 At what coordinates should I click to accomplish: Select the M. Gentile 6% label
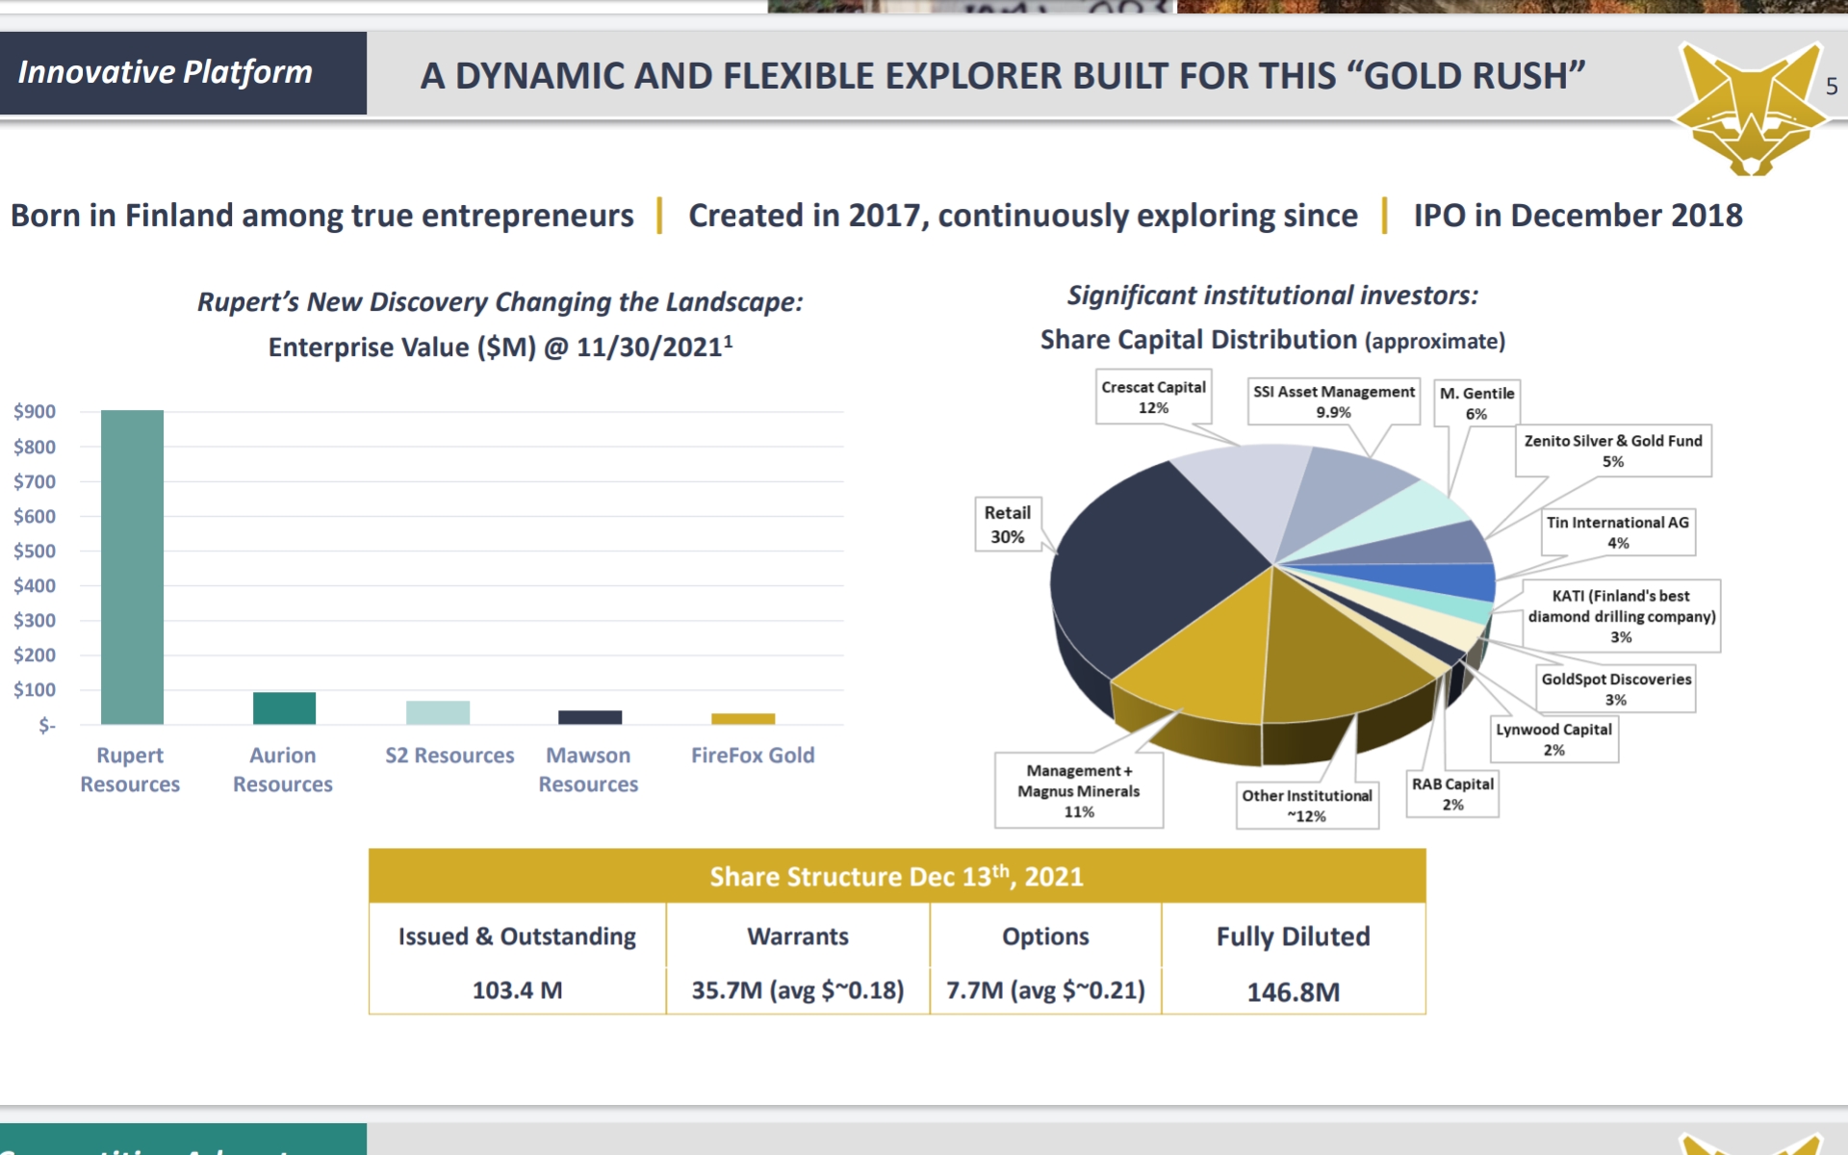pos(1476,403)
